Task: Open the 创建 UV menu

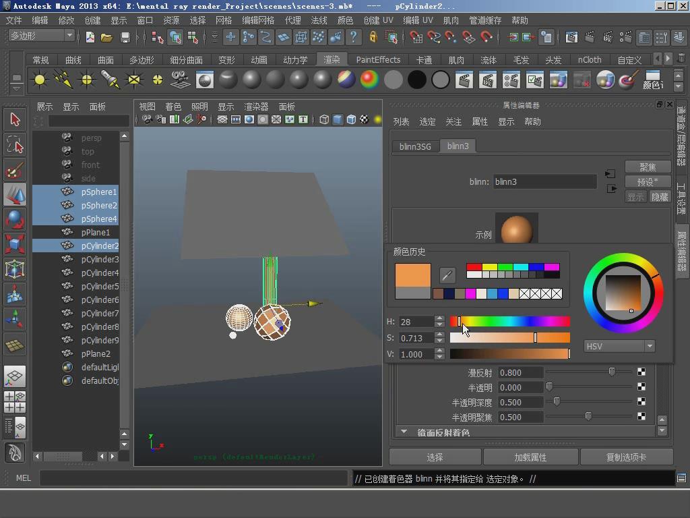Action: 379,20
